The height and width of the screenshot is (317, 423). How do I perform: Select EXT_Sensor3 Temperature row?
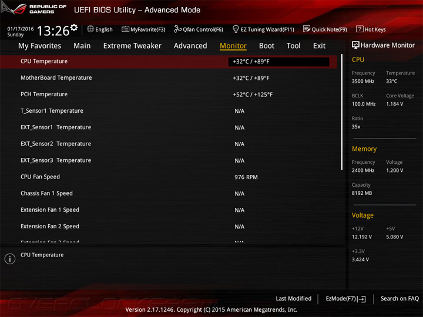[169, 160]
